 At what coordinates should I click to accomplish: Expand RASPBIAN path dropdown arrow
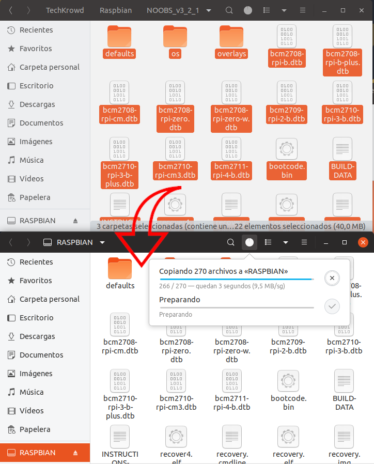pyautogui.click(x=102, y=242)
